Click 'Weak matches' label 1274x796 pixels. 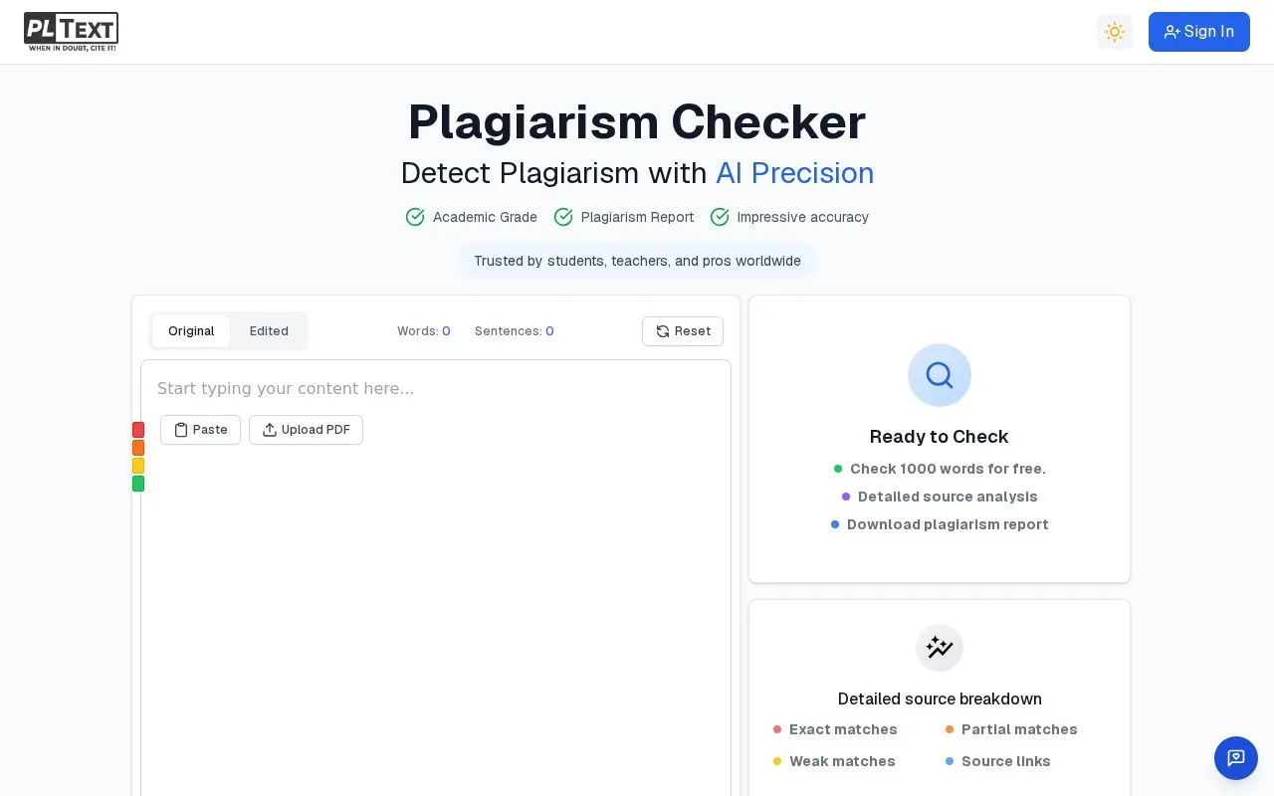[842, 761]
